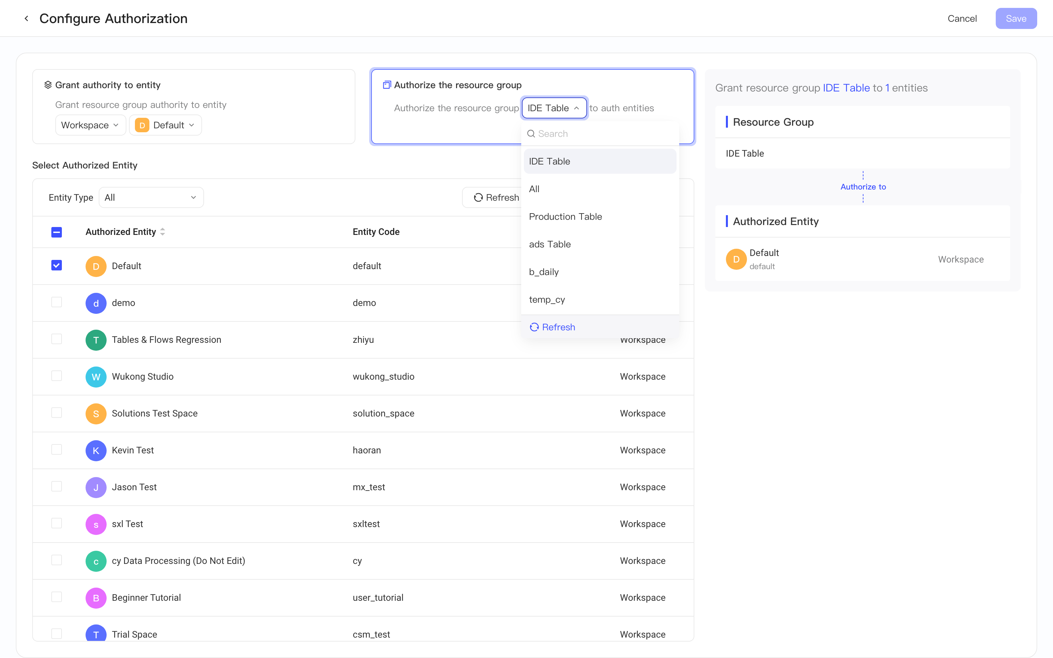Choose ads Table from the list
This screenshot has width=1053, height=658.
[x=600, y=244]
